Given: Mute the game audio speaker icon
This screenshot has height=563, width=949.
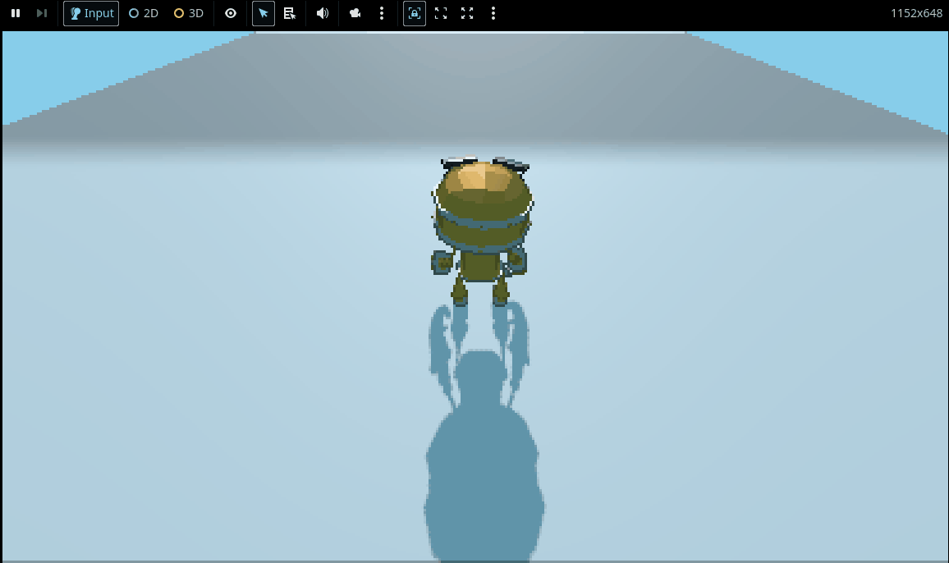Looking at the screenshot, I should coord(323,13).
